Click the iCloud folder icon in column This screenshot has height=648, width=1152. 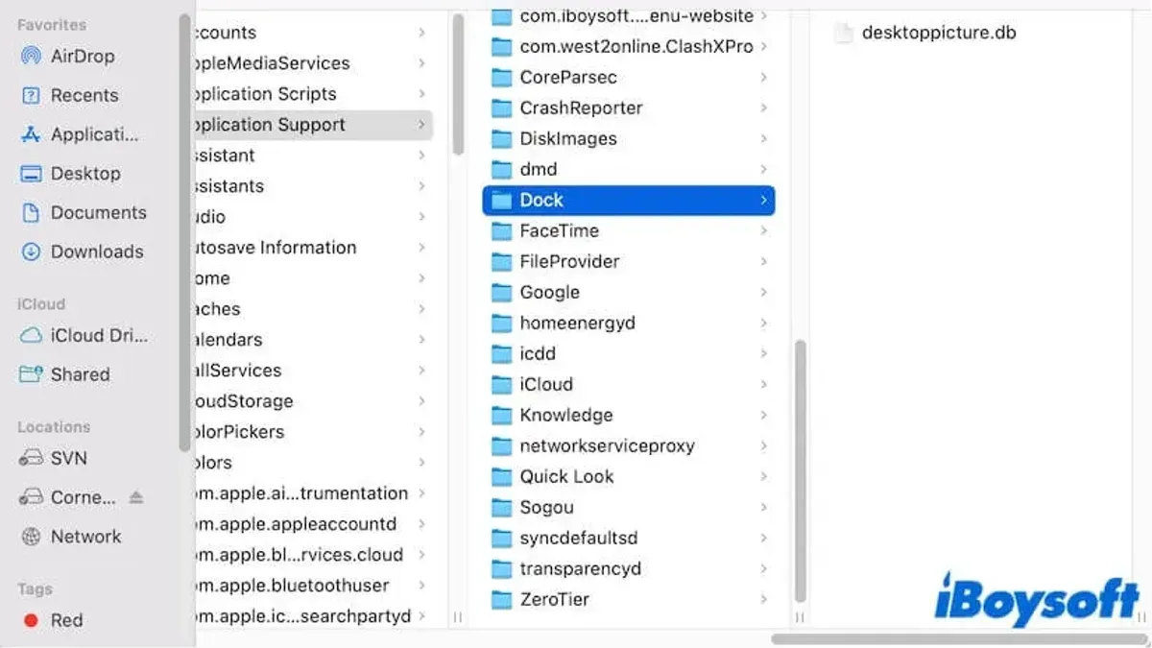tap(501, 384)
